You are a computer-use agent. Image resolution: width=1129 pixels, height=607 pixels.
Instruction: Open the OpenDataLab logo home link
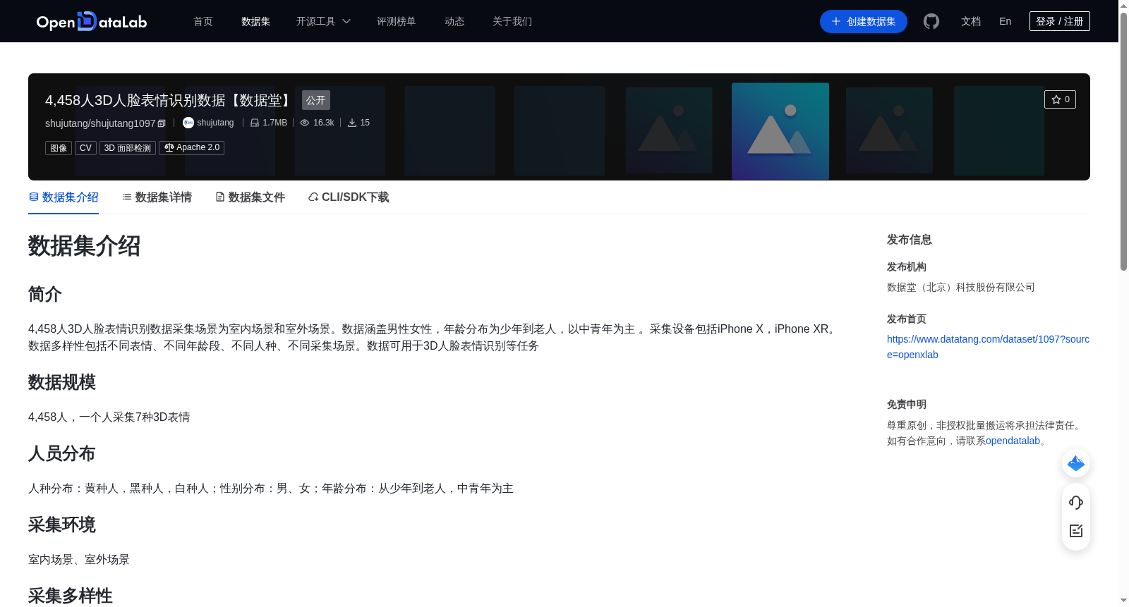tap(92, 21)
